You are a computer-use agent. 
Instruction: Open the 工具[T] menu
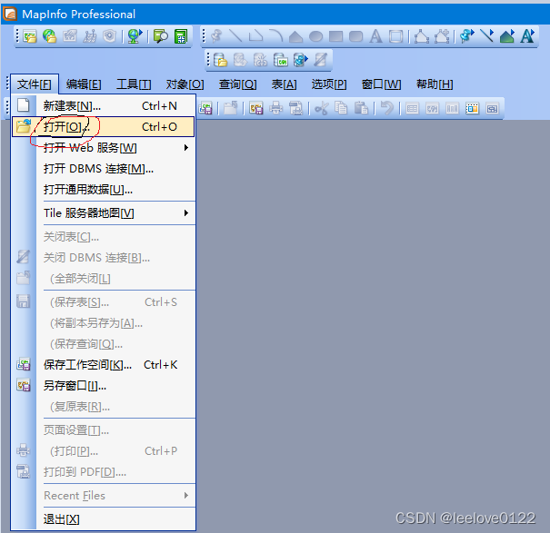[134, 84]
